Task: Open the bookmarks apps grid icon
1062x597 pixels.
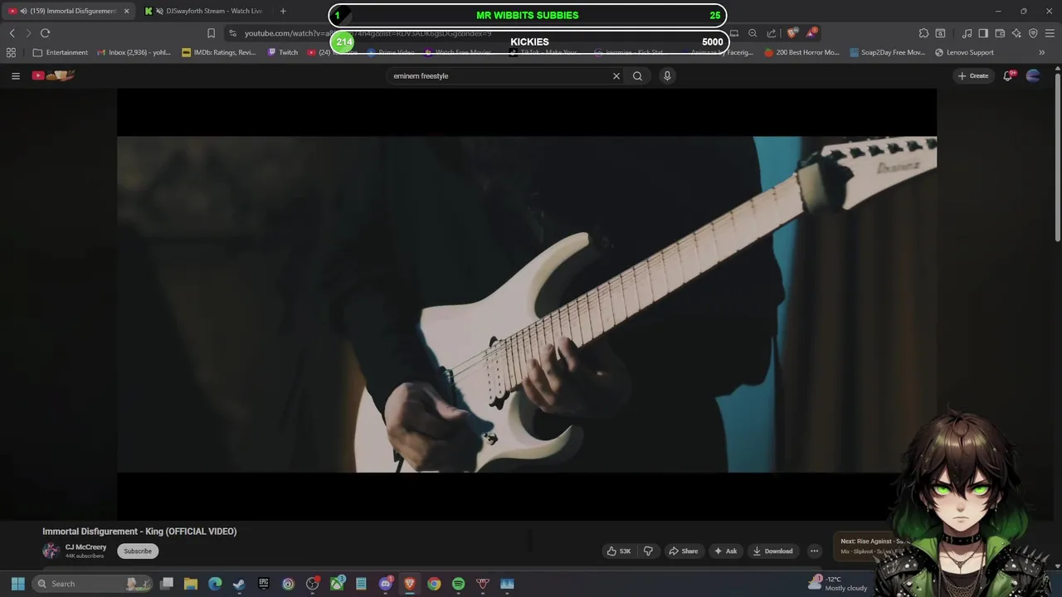Action: point(11,52)
